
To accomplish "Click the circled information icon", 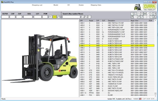I will (136, 14).
